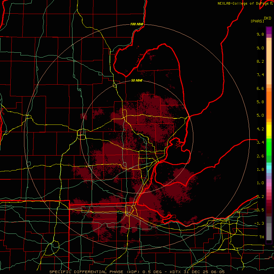Click the 8.2 scale label

point(260,61)
